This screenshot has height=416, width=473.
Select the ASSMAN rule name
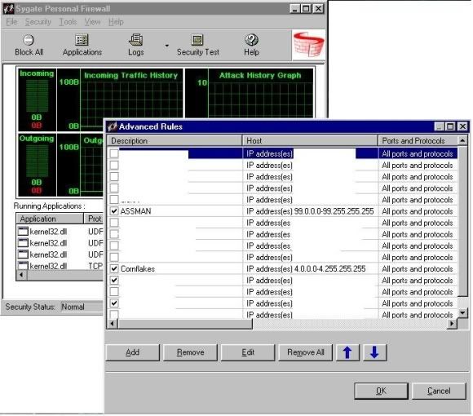pyautogui.click(x=135, y=211)
